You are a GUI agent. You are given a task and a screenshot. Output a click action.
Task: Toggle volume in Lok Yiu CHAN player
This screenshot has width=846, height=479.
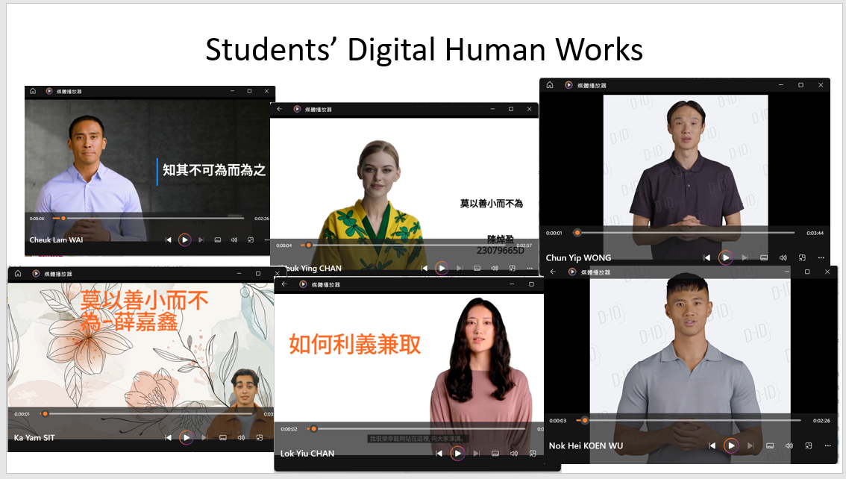click(513, 453)
